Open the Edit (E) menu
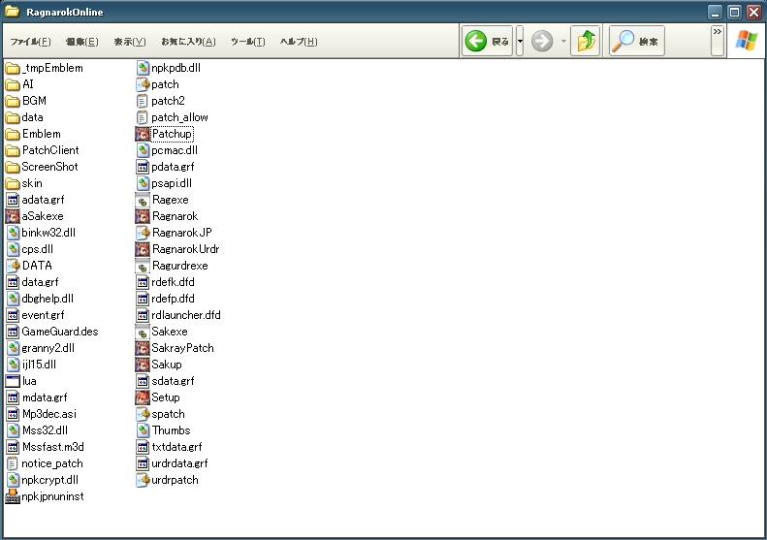Screen dimensions: 767x540 pyautogui.click(x=81, y=42)
